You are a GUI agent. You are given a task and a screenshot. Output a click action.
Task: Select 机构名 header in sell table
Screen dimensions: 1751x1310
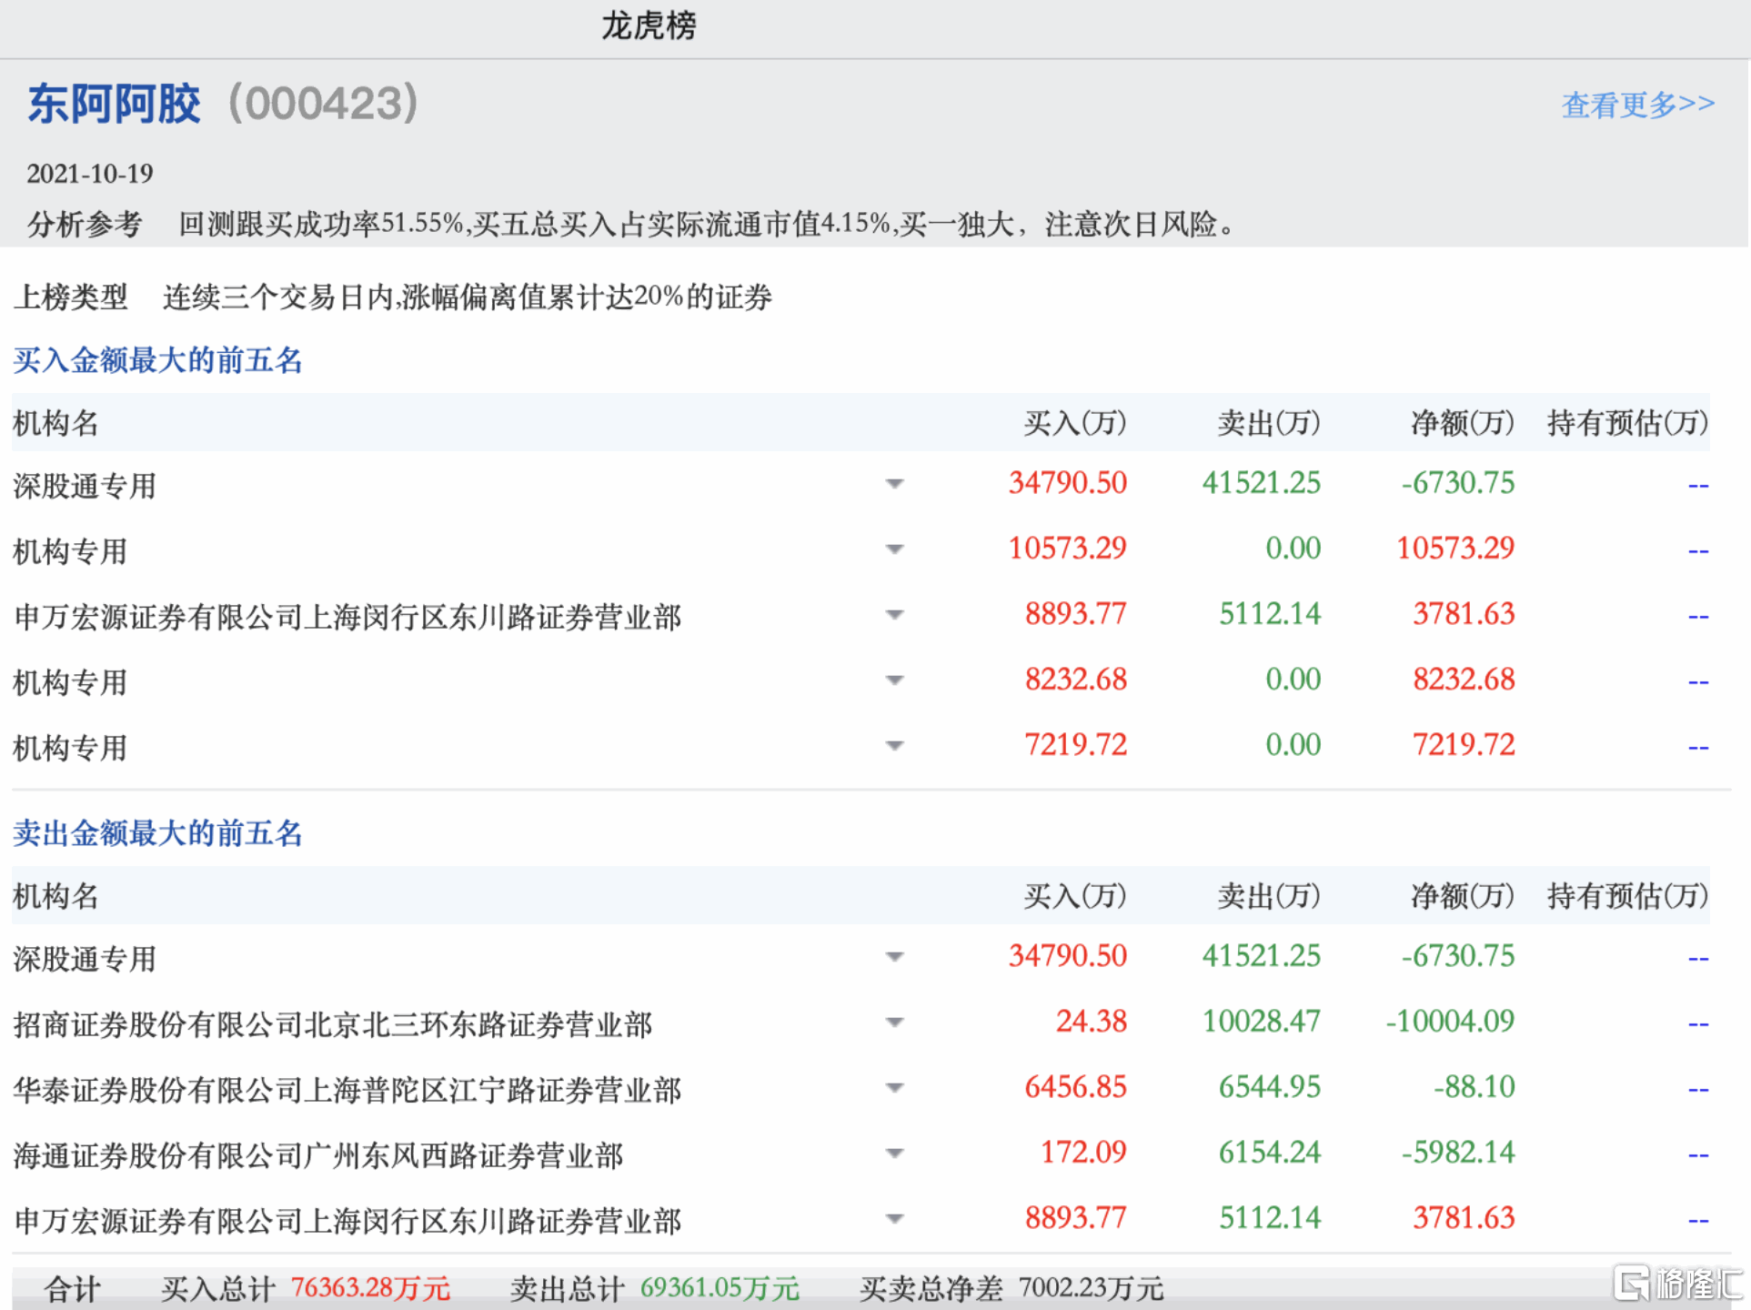point(55,896)
